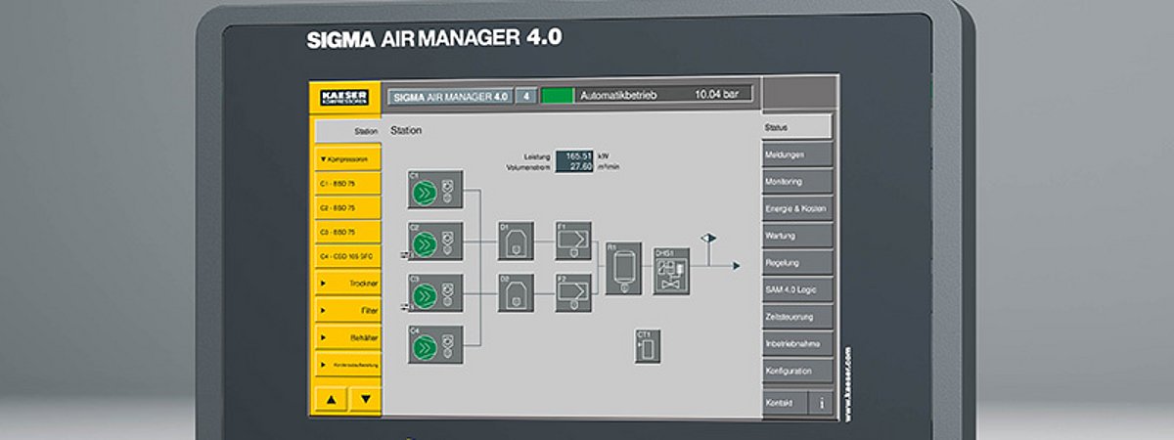The height and width of the screenshot is (440, 1174).
Task: Open the Regelung menu
Action: tap(797, 263)
